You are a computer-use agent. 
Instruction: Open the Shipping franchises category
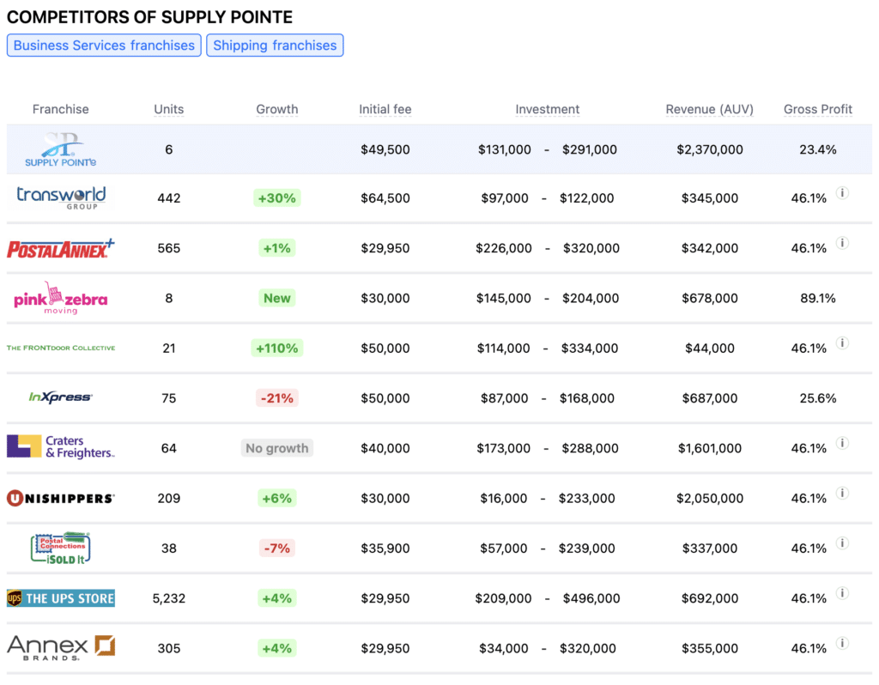[x=275, y=45]
